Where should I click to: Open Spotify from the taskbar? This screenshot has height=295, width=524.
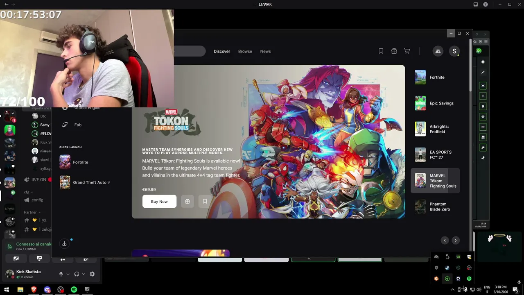[74, 290]
